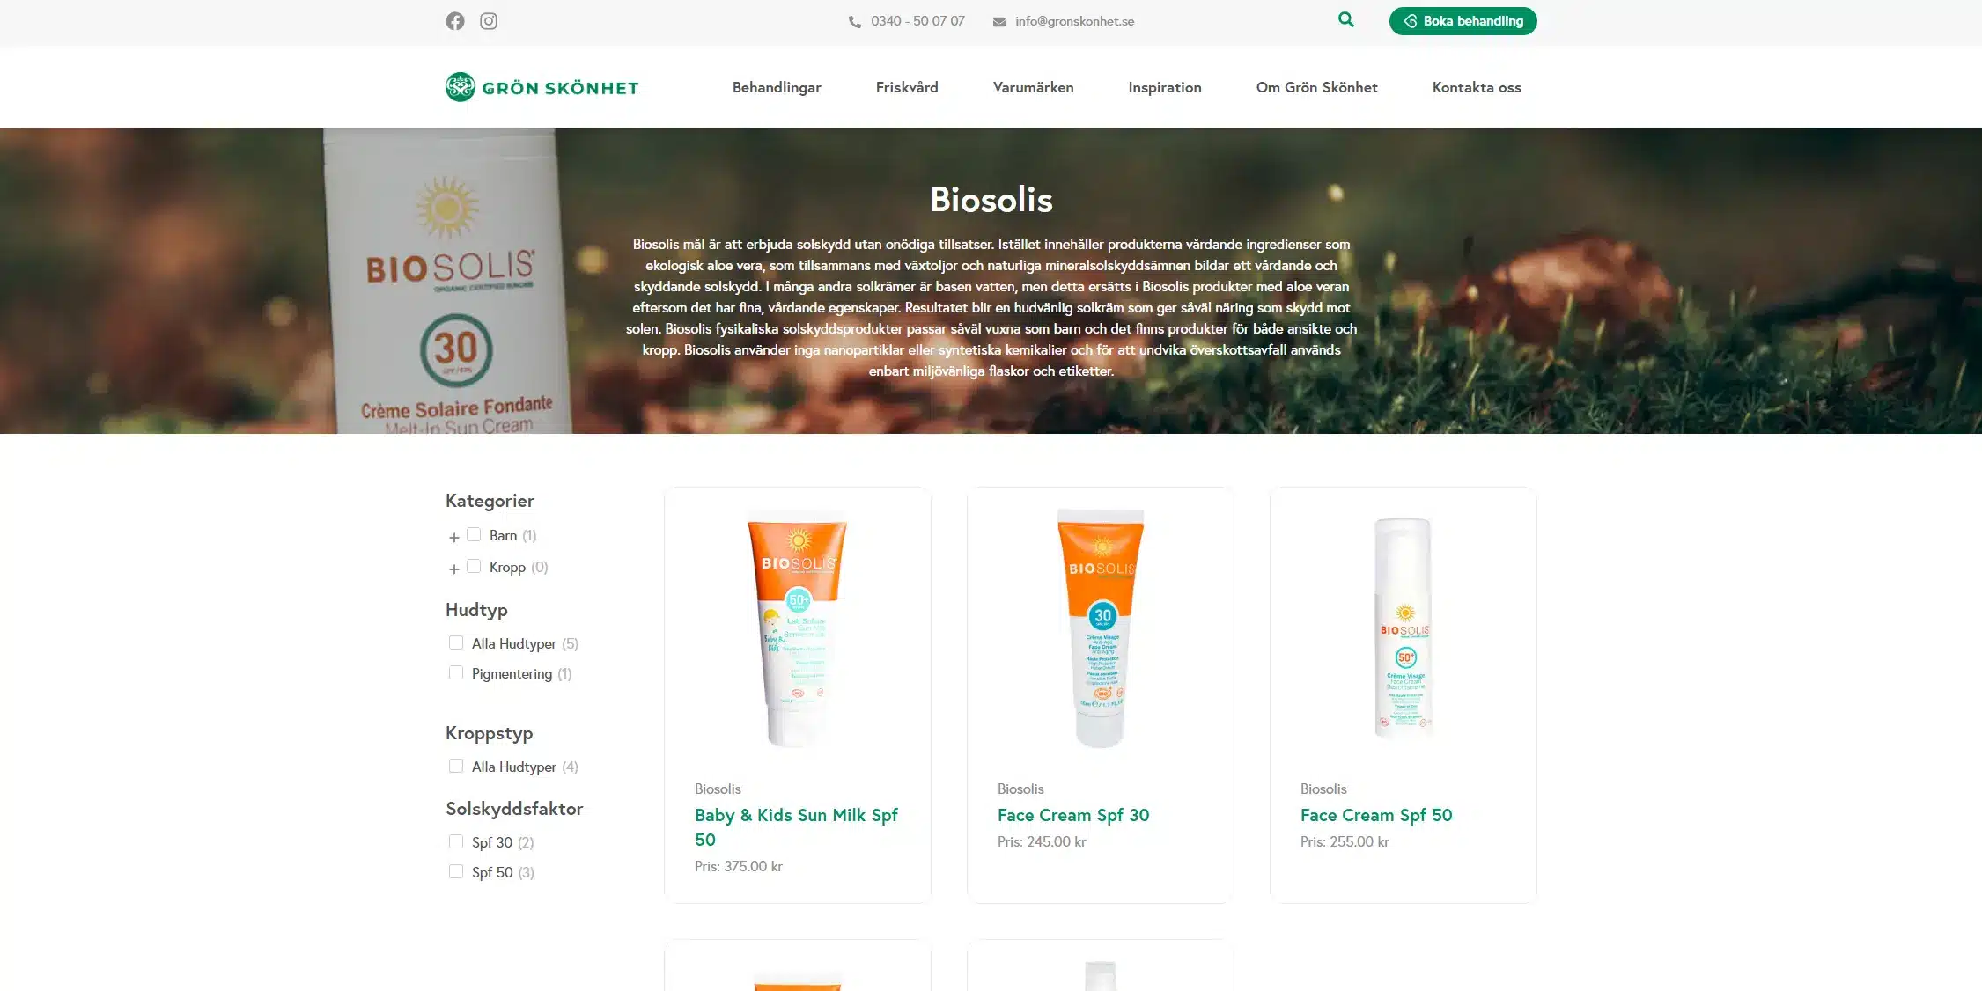Open the Varumärken menu item
This screenshot has width=1982, height=991.
tap(1033, 87)
